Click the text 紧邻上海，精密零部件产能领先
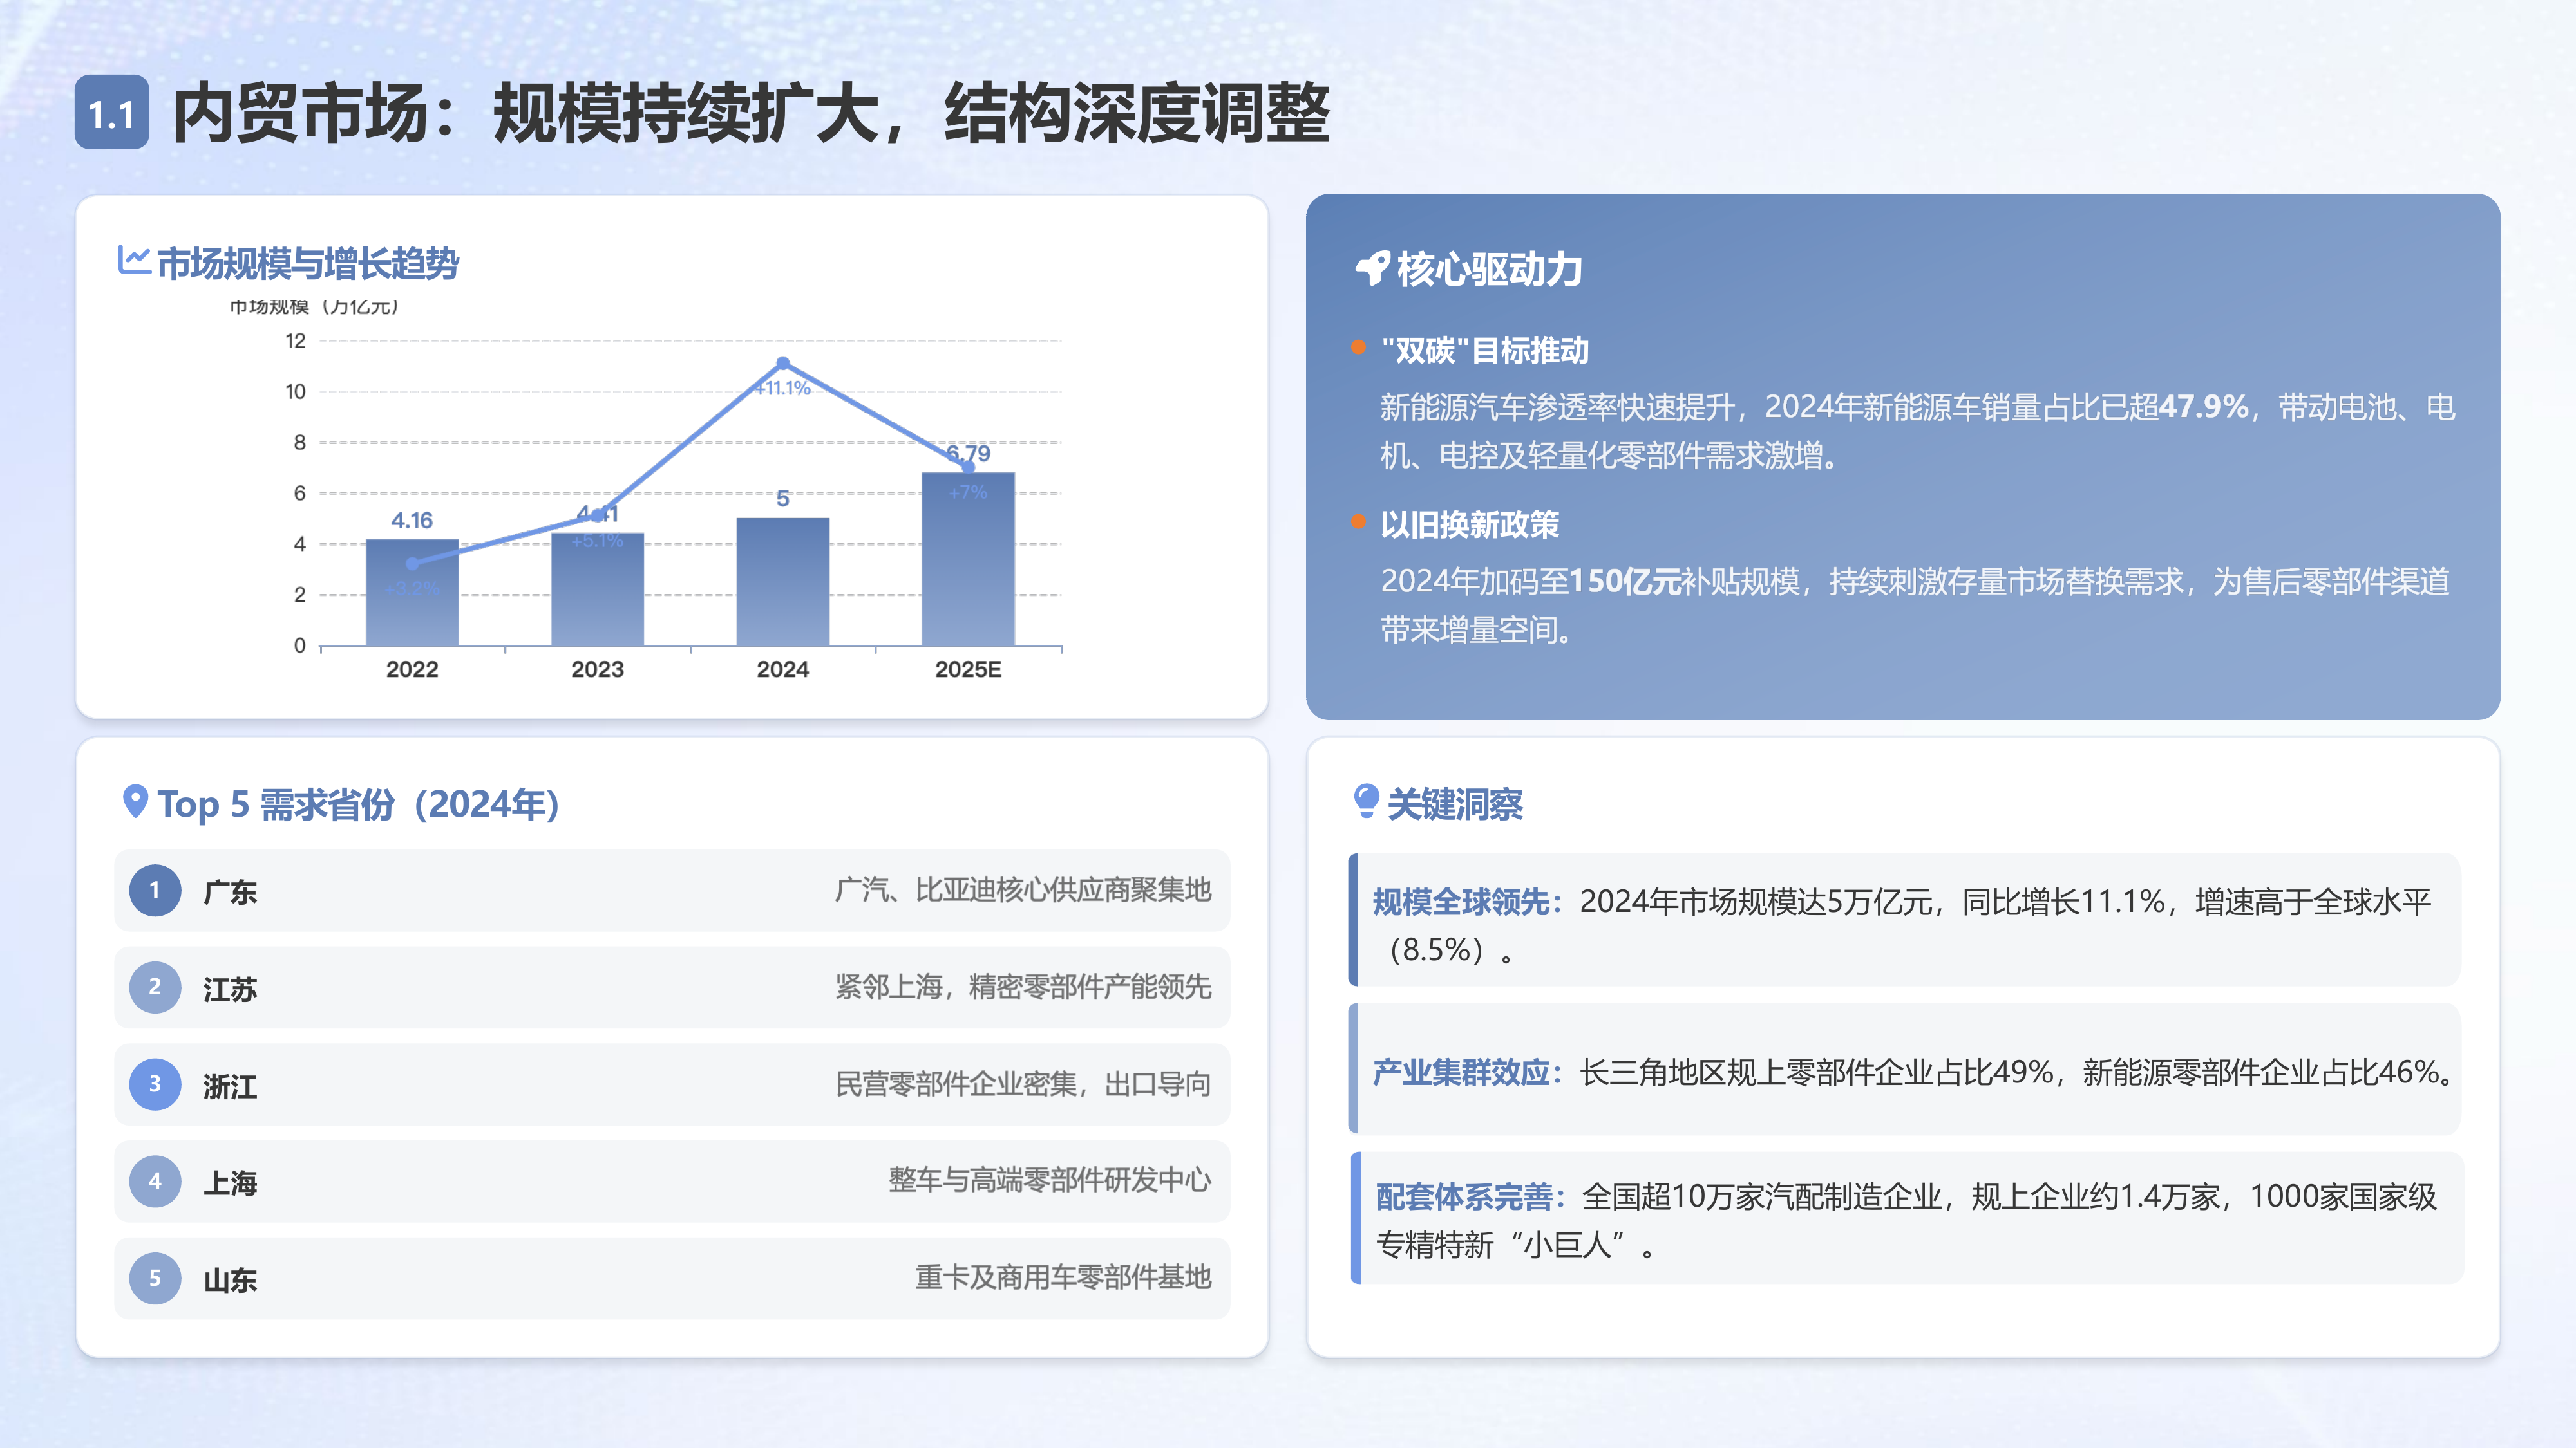 coord(1023,987)
